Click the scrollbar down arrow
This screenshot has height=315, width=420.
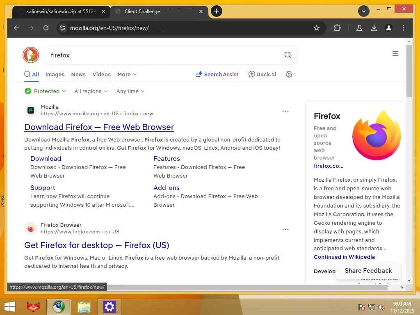click(x=409, y=281)
